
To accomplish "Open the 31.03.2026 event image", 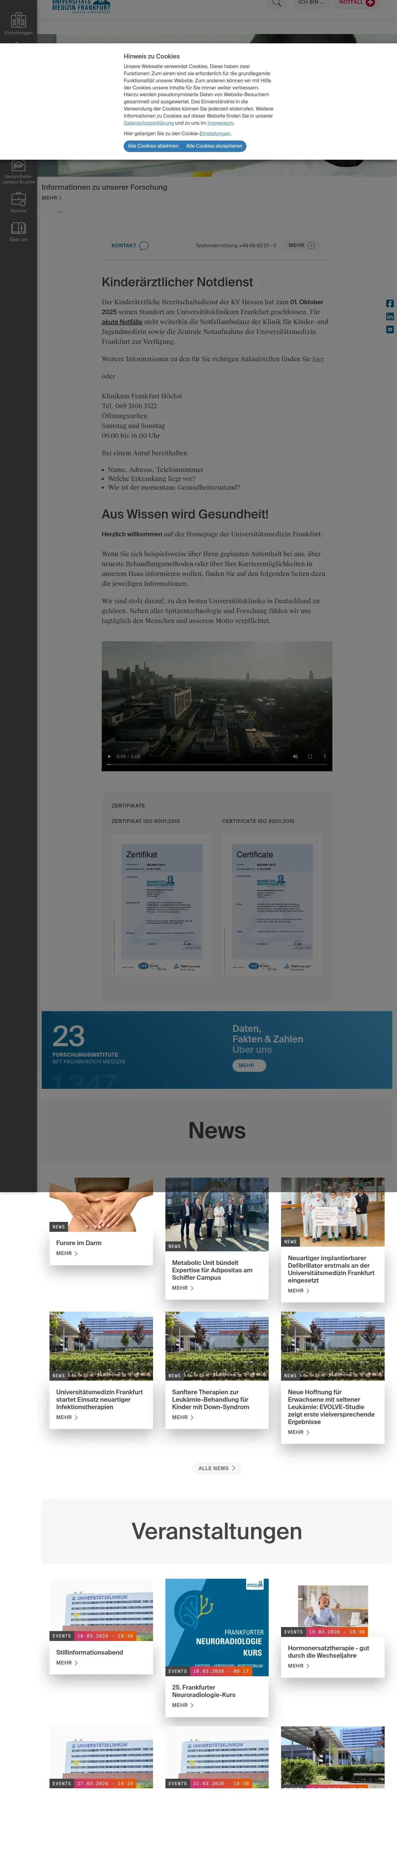I will pos(217,1757).
